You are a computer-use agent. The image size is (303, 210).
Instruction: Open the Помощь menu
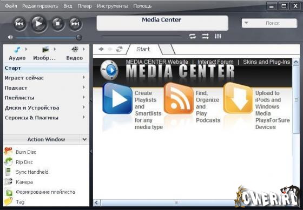click(142, 6)
